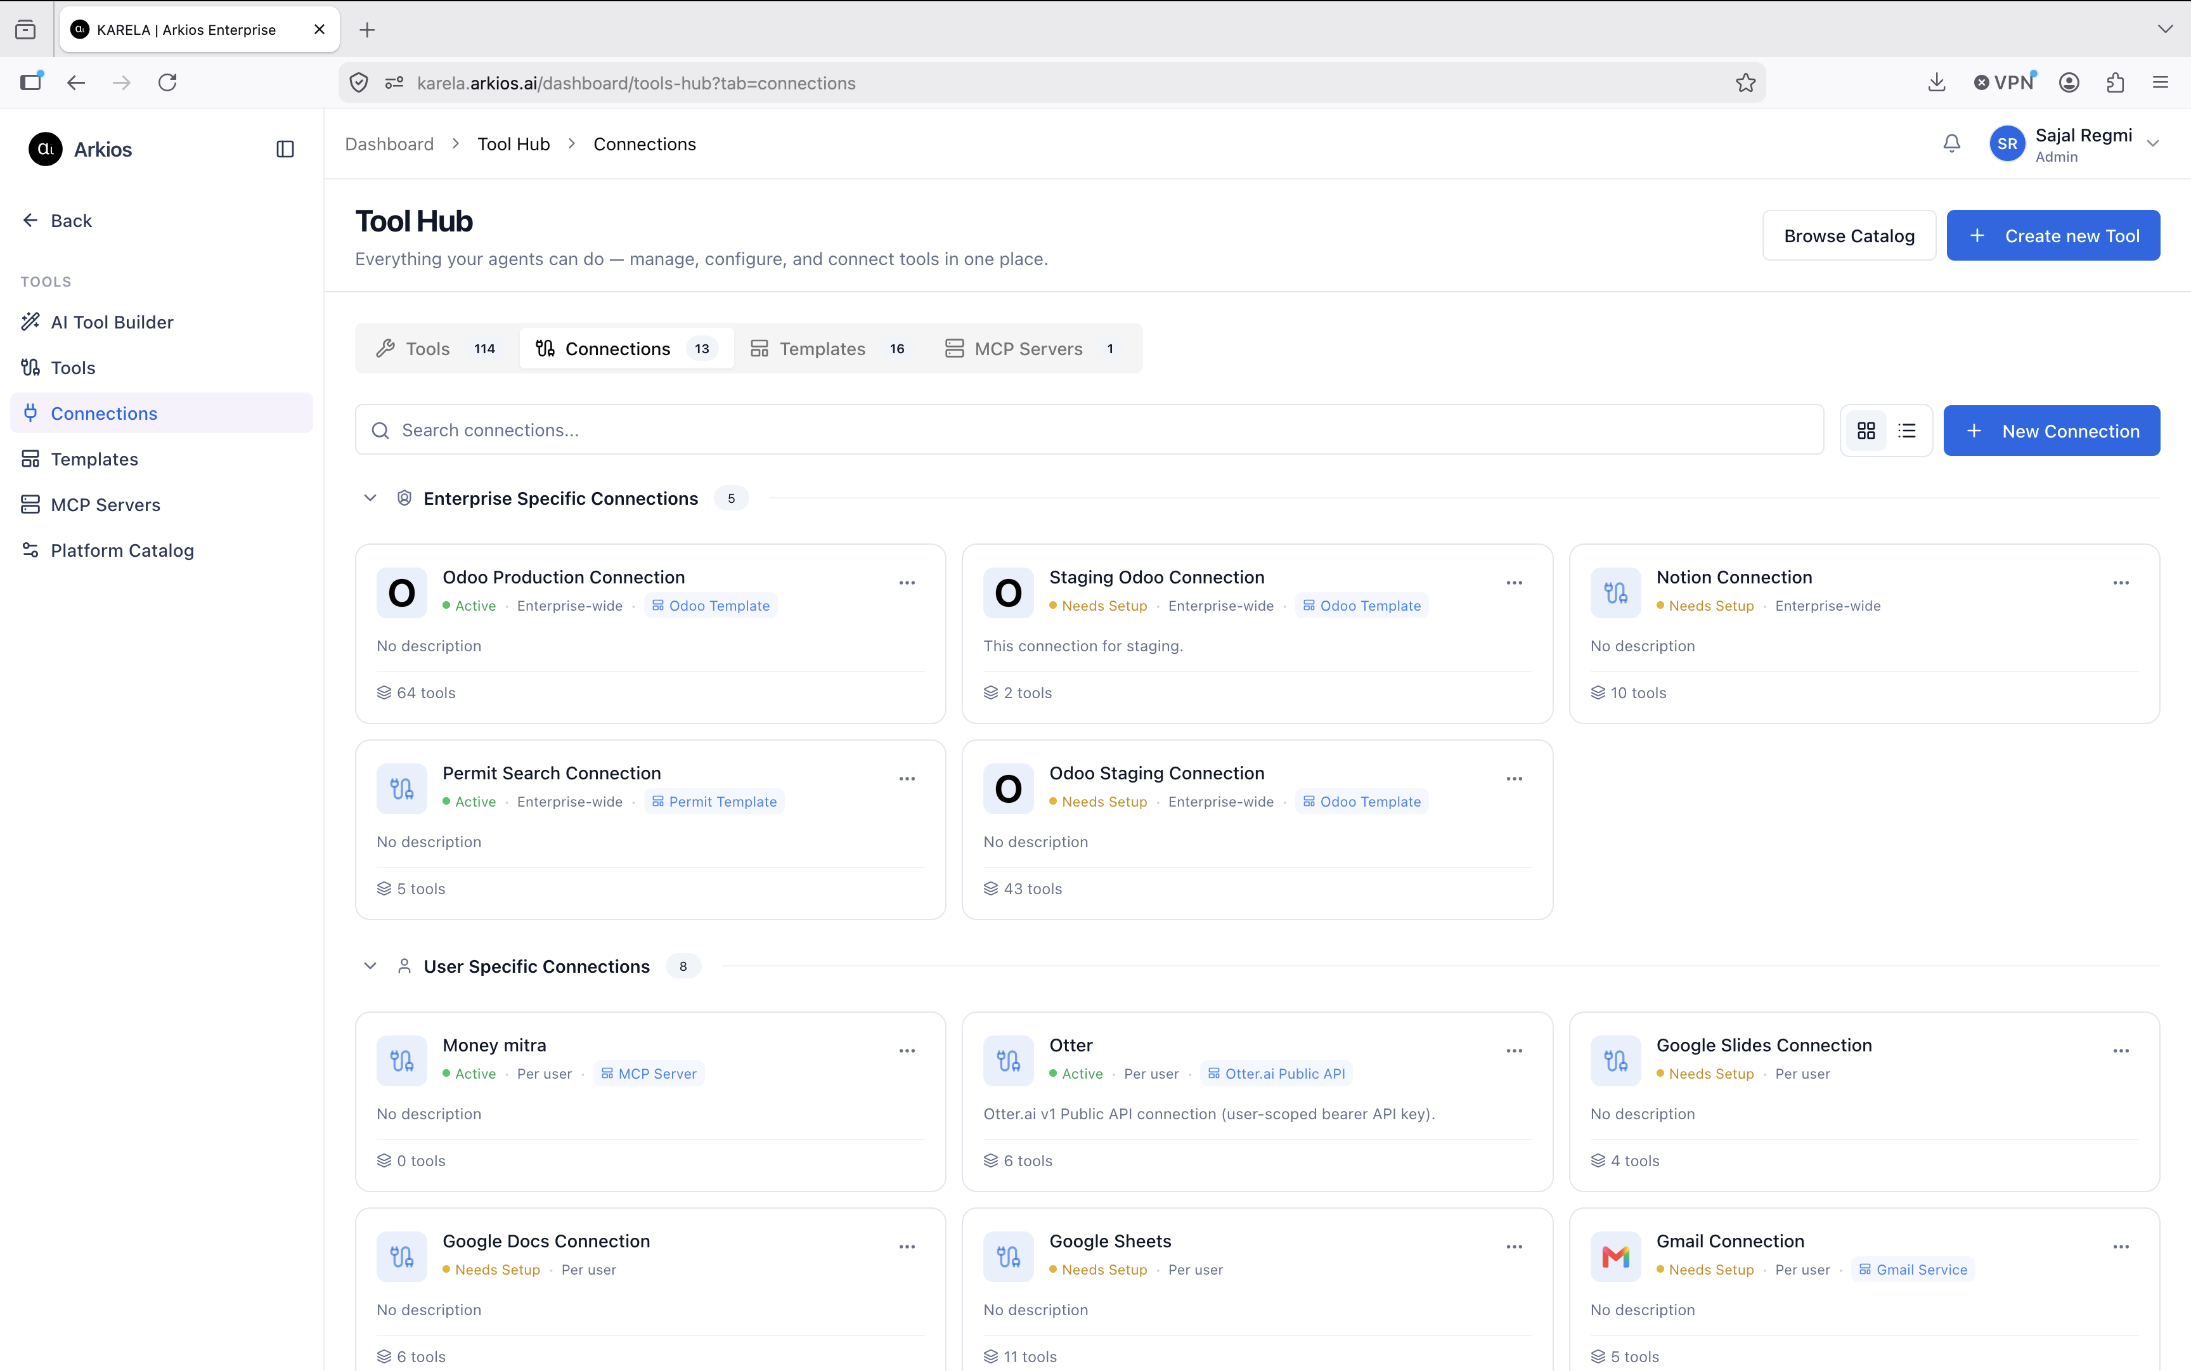Screen dimensions: 2191x1371
Task: Open more options for Notion Connection
Action: click(x=2121, y=583)
